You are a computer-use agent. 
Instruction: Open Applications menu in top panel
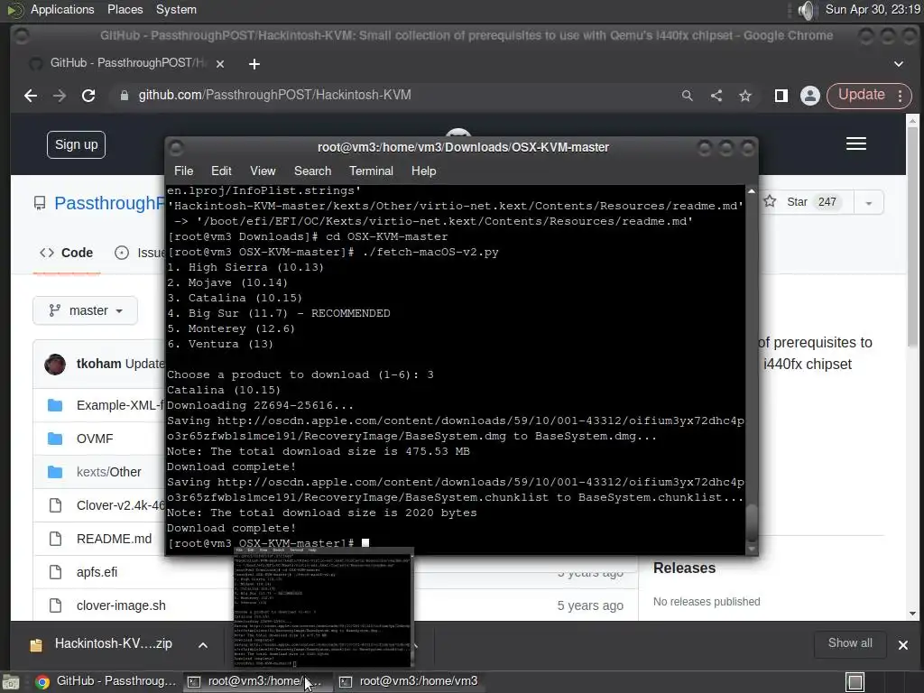[x=62, y=9]
